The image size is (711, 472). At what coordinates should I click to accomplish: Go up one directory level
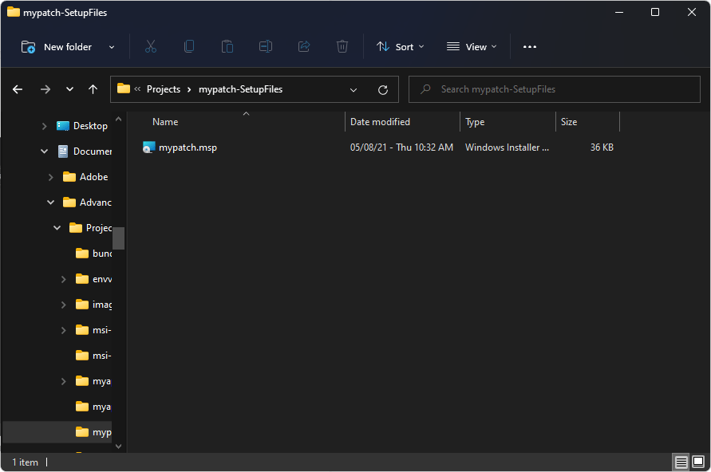coord(93,89)
